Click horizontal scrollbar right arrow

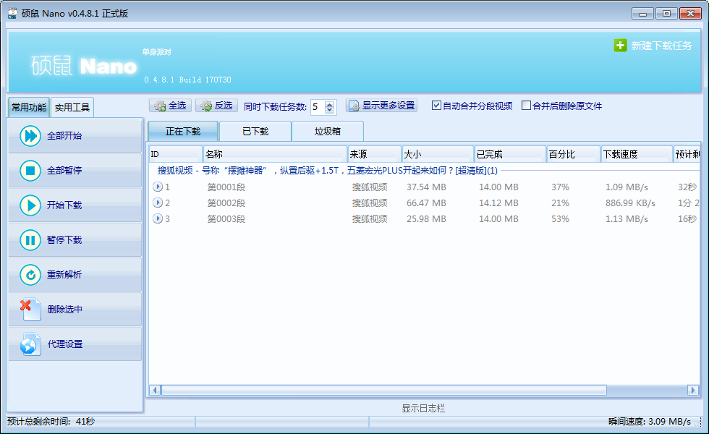point(693,390)
